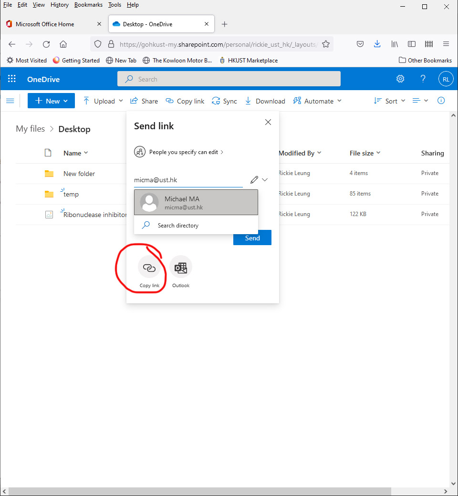Select Michael MA suggestion

click(196, 203)
